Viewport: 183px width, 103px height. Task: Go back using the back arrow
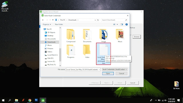[43, 20]
